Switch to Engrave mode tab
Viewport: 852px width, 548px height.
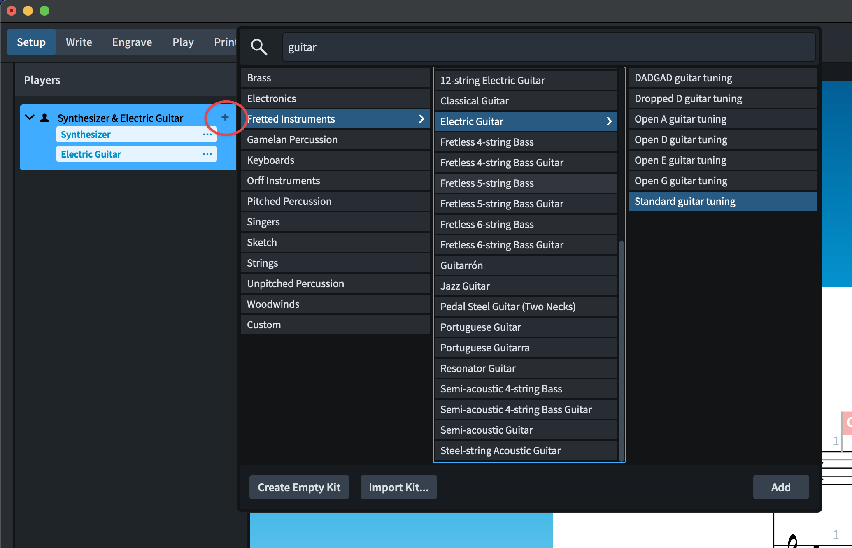(132, 42)
